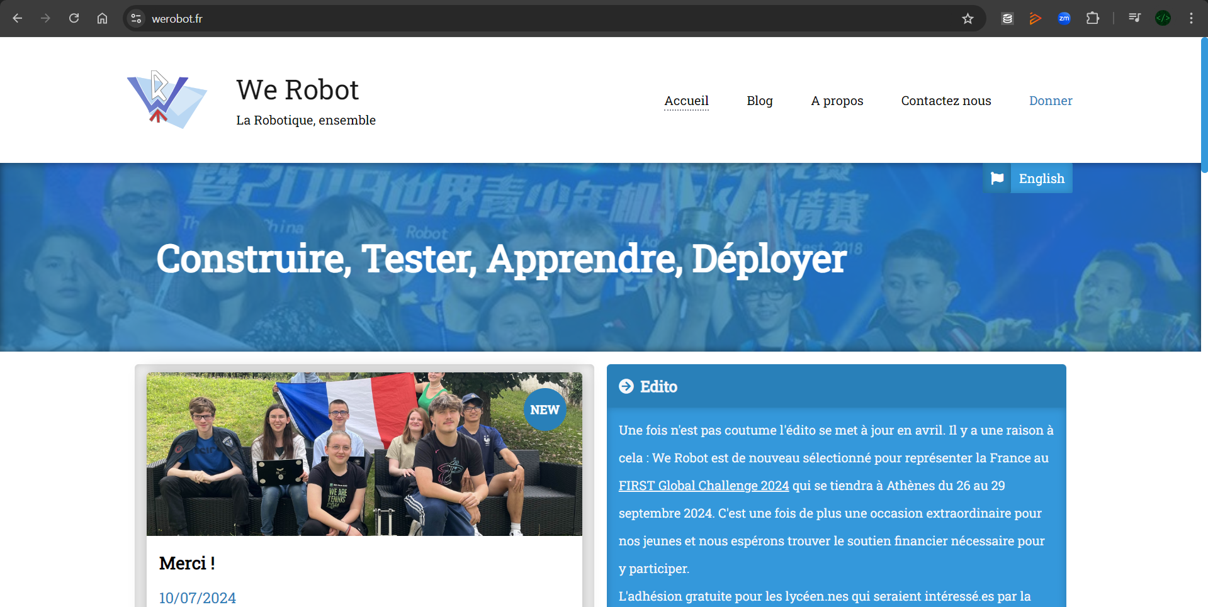The width and height of the screenshot is (1208, 607).
Task: Open the media controls icon in the toolbar
Action: (x=1134, y=18)
